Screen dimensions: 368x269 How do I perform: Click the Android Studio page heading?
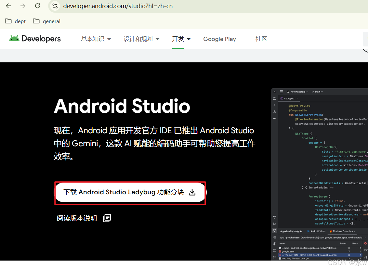tap(122, 106)
